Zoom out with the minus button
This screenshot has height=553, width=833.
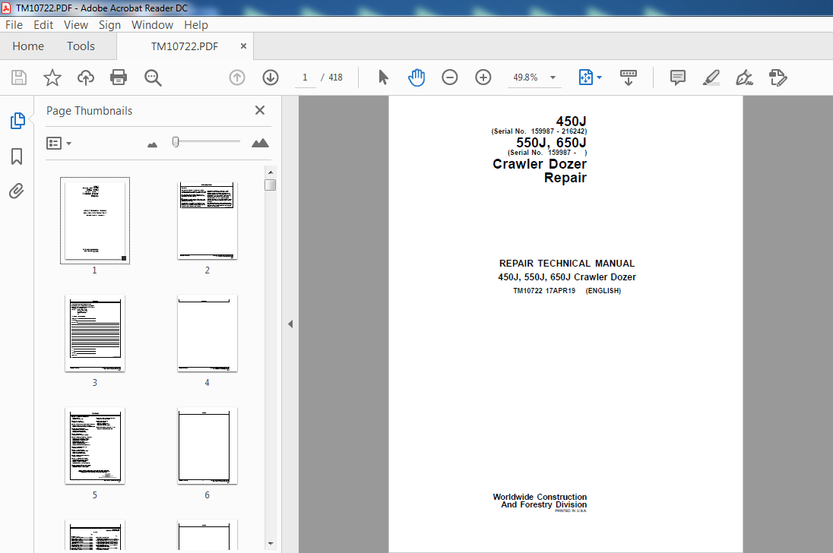[x=450, y=77]
